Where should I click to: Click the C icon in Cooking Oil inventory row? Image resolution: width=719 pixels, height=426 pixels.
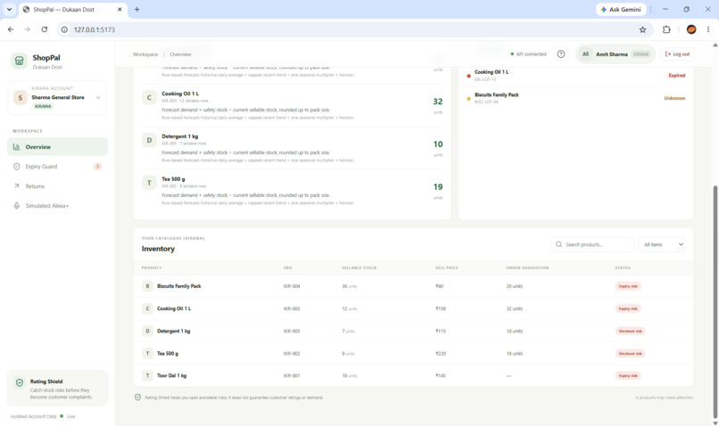[x=147, y=308]
